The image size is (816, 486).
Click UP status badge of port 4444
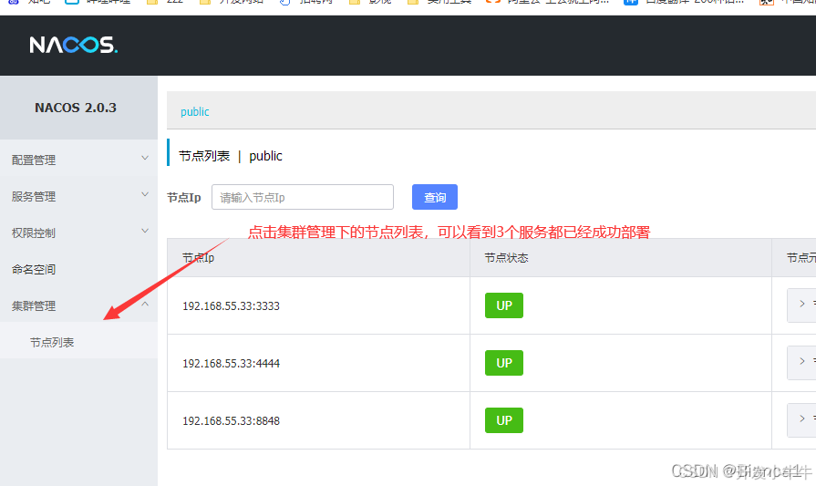coord(504,363)
